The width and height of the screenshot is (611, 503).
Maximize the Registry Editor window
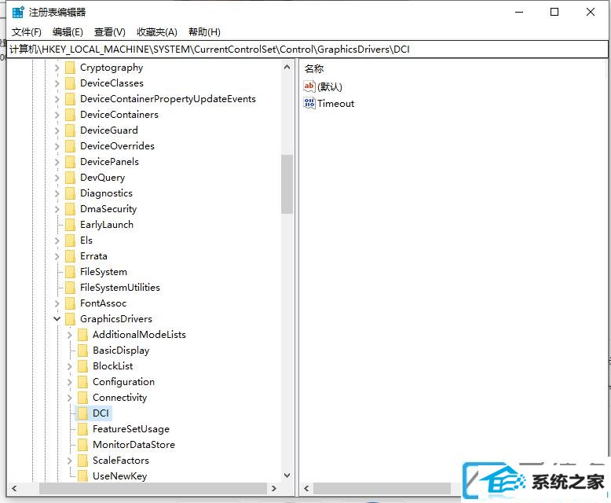coord(554,12)
